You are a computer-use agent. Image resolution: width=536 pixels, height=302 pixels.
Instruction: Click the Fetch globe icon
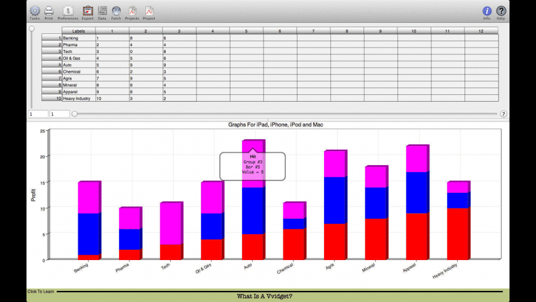(116, 11)
